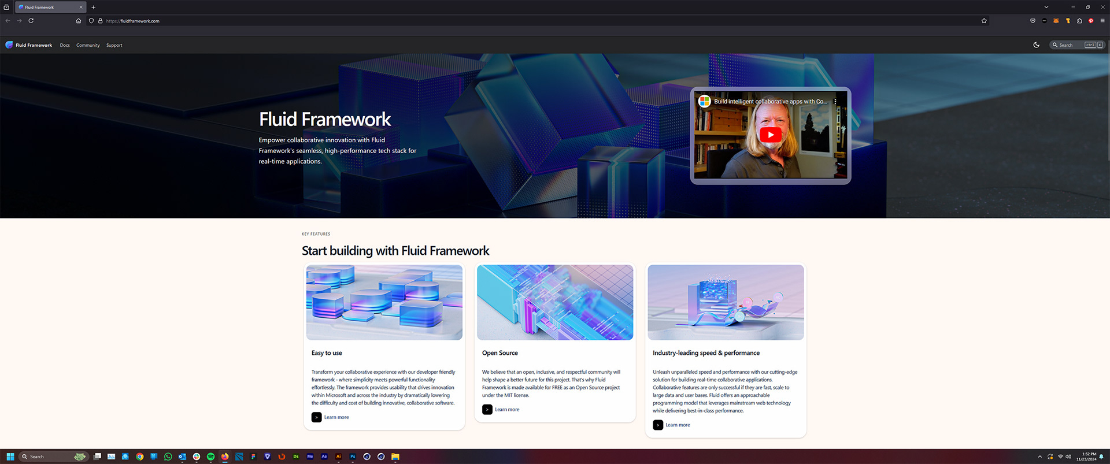Open Figma from the taskbar
The image size is (1110, 464).
coord(253,456)
